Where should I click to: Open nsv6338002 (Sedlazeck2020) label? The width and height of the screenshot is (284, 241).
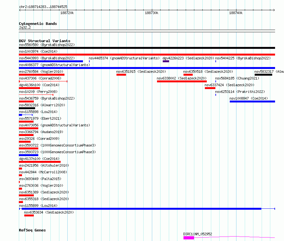[182, 78]
